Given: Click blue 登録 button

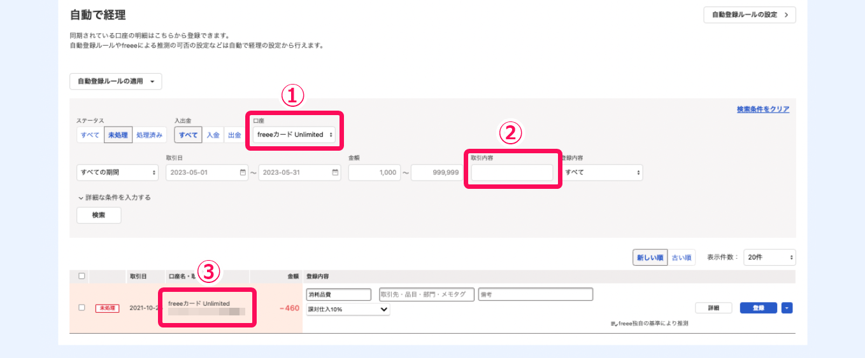Looking at the screenshot, I should (x=759, y=308).
